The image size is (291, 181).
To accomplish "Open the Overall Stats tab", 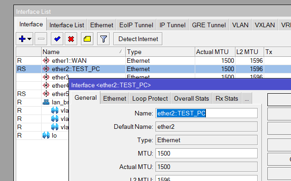I will [x=192, y=98].
